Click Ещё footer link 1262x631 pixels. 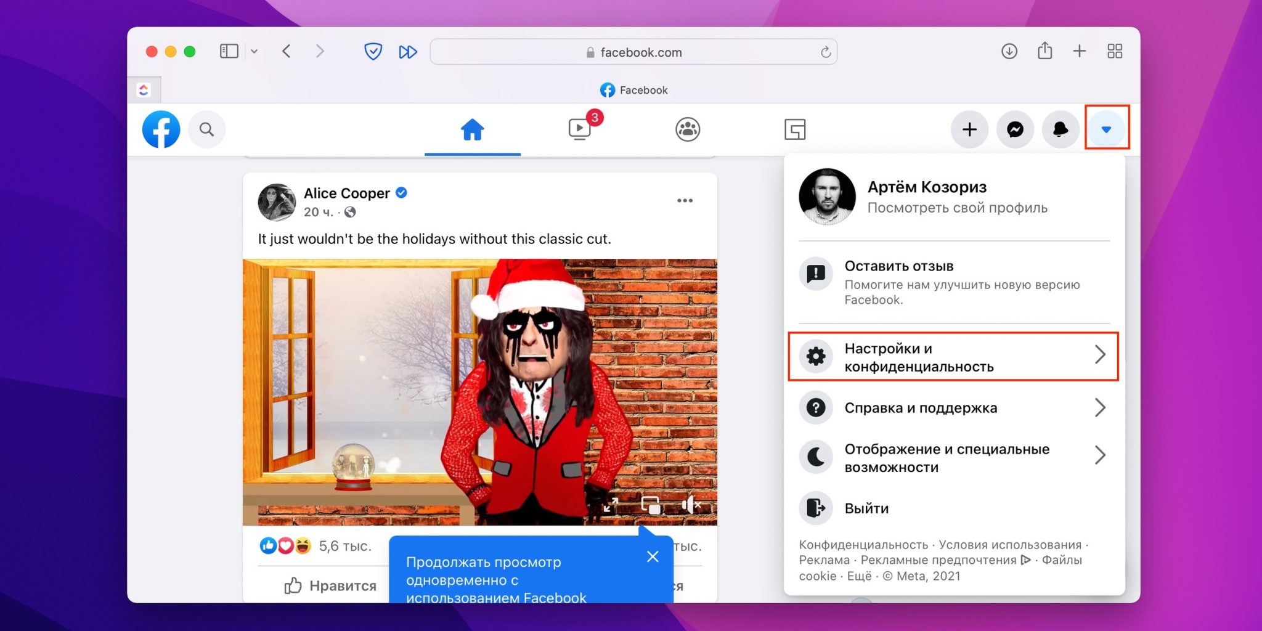(859, 576)
